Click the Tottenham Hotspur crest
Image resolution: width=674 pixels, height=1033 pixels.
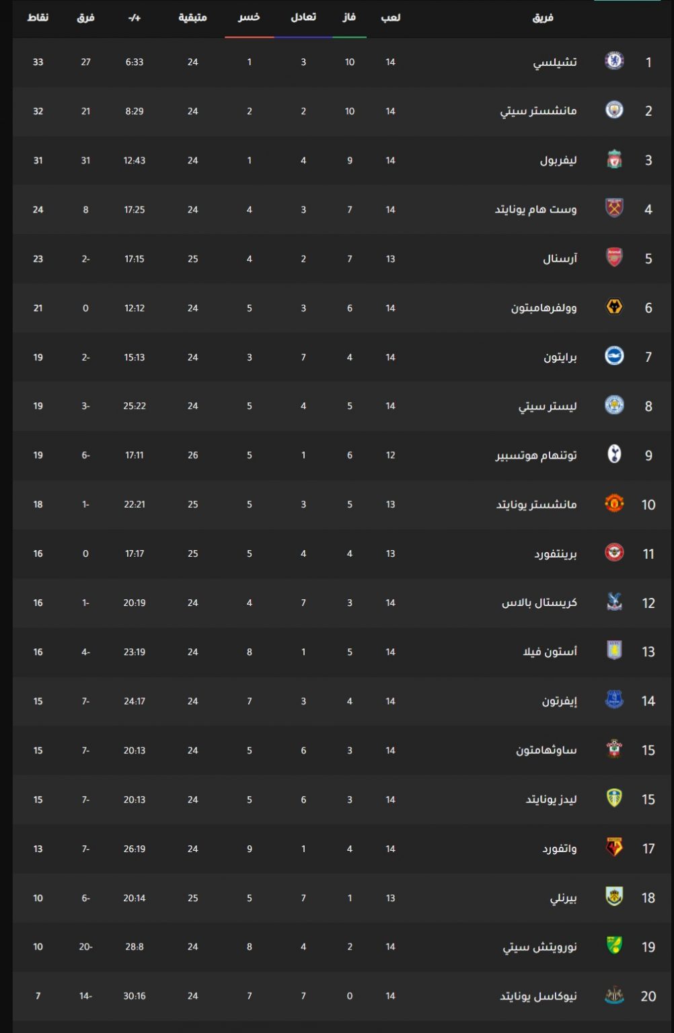614,455
